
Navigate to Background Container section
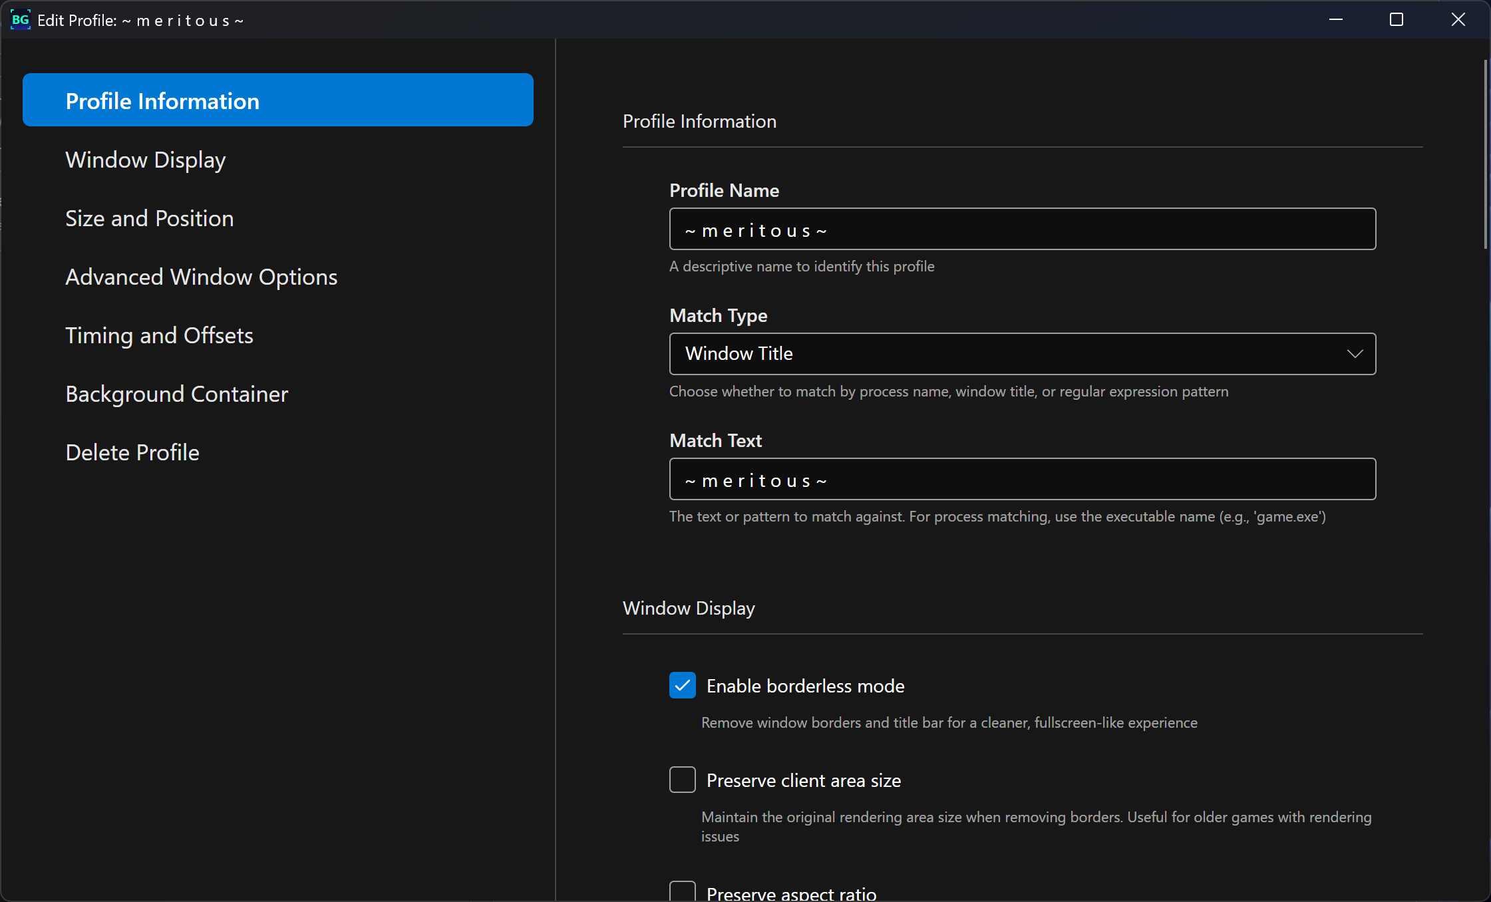point(176,394)
